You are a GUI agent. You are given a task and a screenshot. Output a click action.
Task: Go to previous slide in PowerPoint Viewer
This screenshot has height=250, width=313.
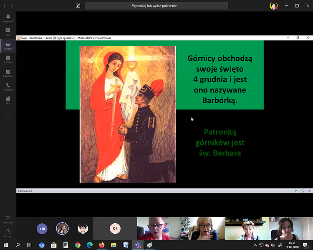coord(295,191)
